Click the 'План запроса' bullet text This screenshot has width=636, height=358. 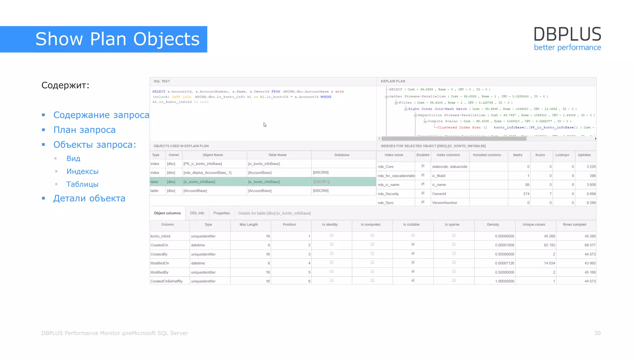(x=84, y=130)
